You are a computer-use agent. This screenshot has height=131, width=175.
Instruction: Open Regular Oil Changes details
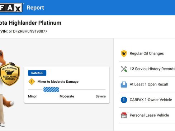tap(147, 53)
